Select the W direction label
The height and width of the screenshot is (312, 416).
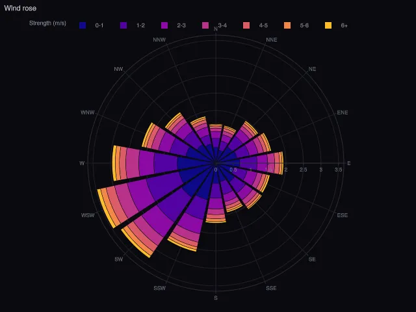coord(82,163)
